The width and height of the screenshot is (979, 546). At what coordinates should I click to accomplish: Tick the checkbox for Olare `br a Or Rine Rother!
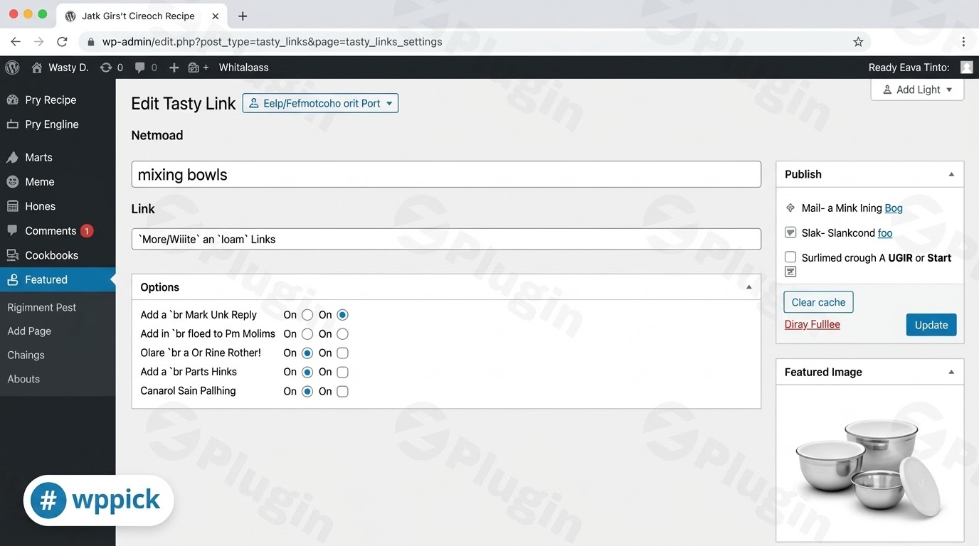pos(342,353)
